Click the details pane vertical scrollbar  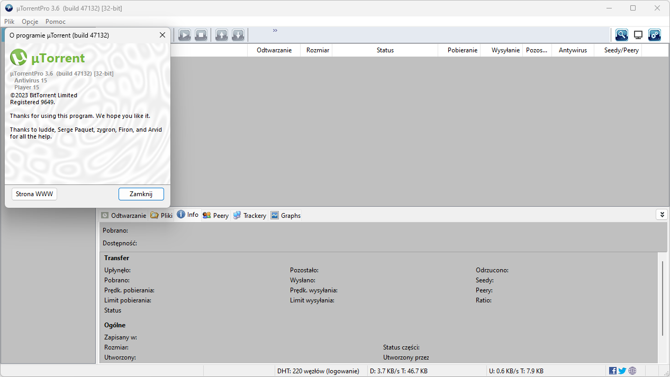coord(663,298)
